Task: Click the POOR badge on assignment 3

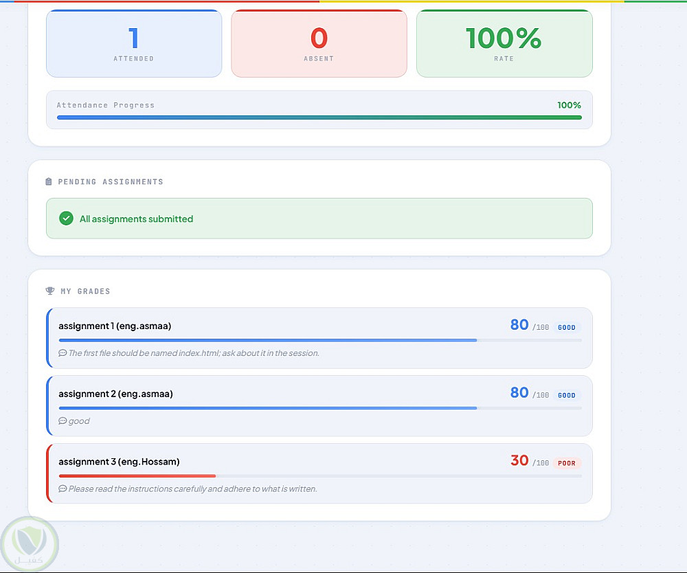Action: point(567,464)
